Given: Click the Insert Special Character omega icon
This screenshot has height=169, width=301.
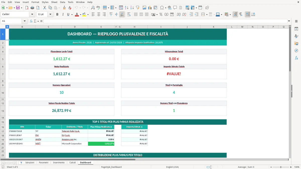Looking at the screenshot, I should click(162, 8).
